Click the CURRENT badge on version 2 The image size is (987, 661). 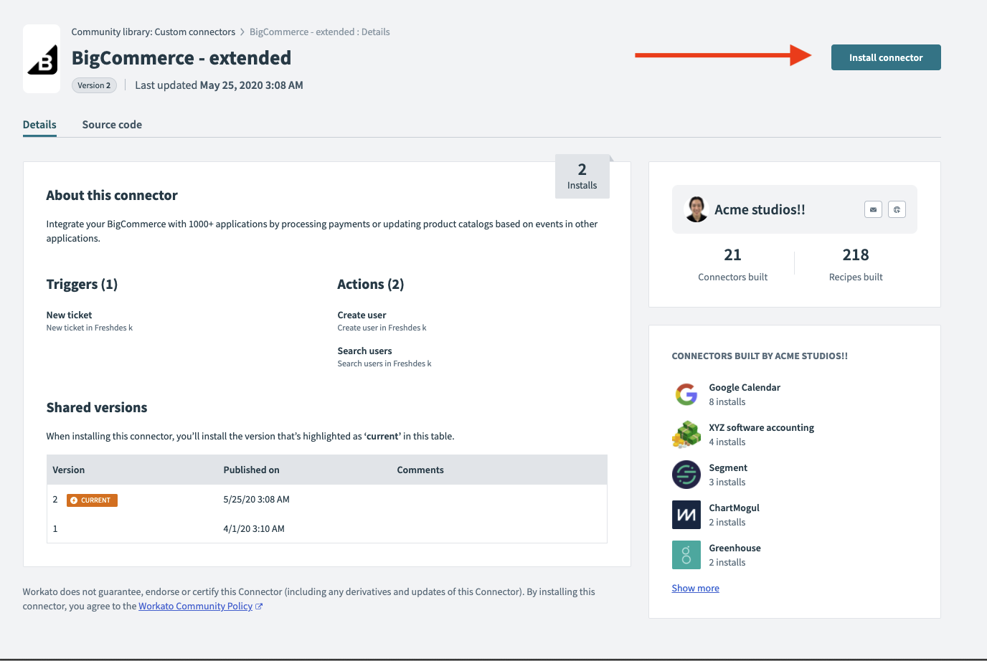(92, 500)
